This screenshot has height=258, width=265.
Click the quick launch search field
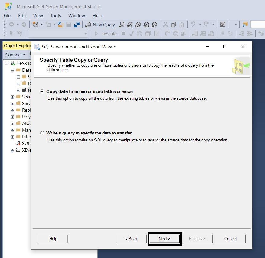coord(258,25)
